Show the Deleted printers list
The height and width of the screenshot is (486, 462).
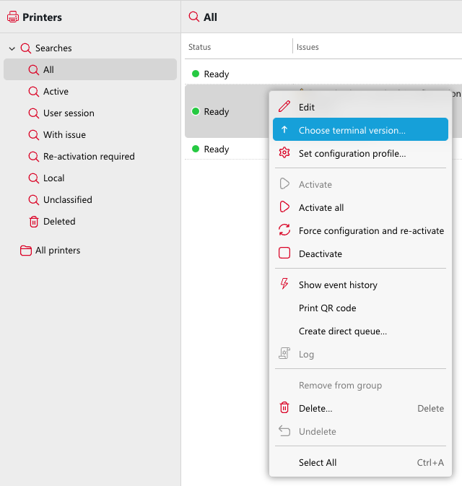(59, 222)
